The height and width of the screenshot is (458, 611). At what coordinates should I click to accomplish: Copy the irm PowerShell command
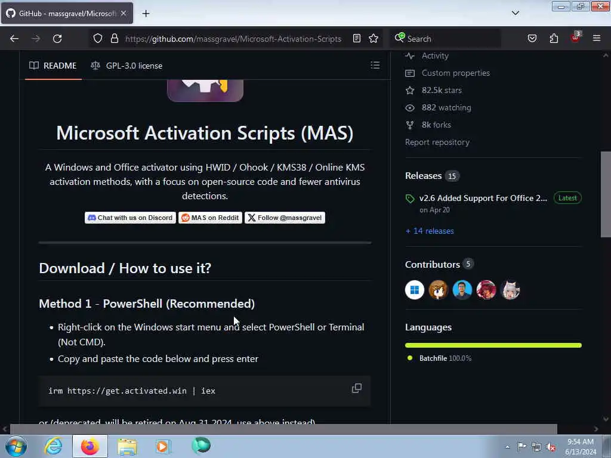pos(357,388)
